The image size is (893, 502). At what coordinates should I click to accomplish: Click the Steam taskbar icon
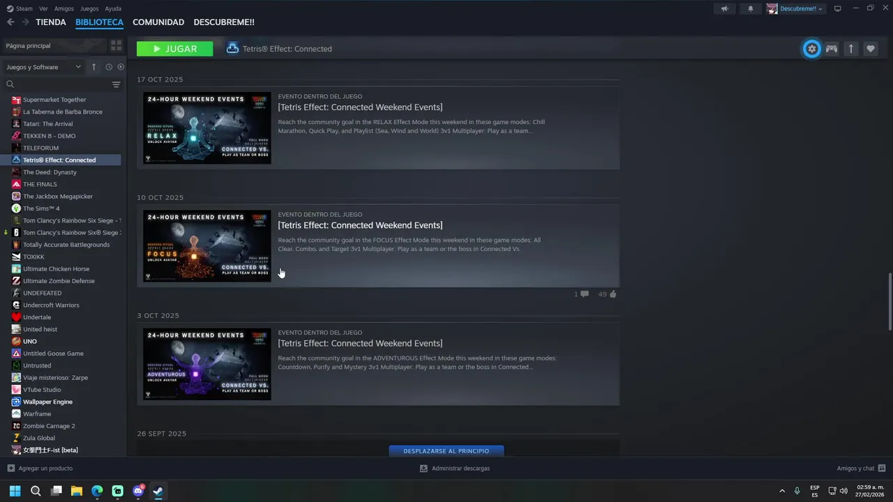pyautogui.click(x=158, y=491)
